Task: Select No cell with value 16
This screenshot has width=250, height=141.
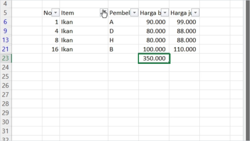Action: coord(51,49)
